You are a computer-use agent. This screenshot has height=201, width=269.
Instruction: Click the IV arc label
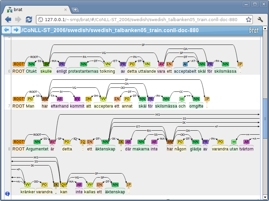(x=61, y=92)
